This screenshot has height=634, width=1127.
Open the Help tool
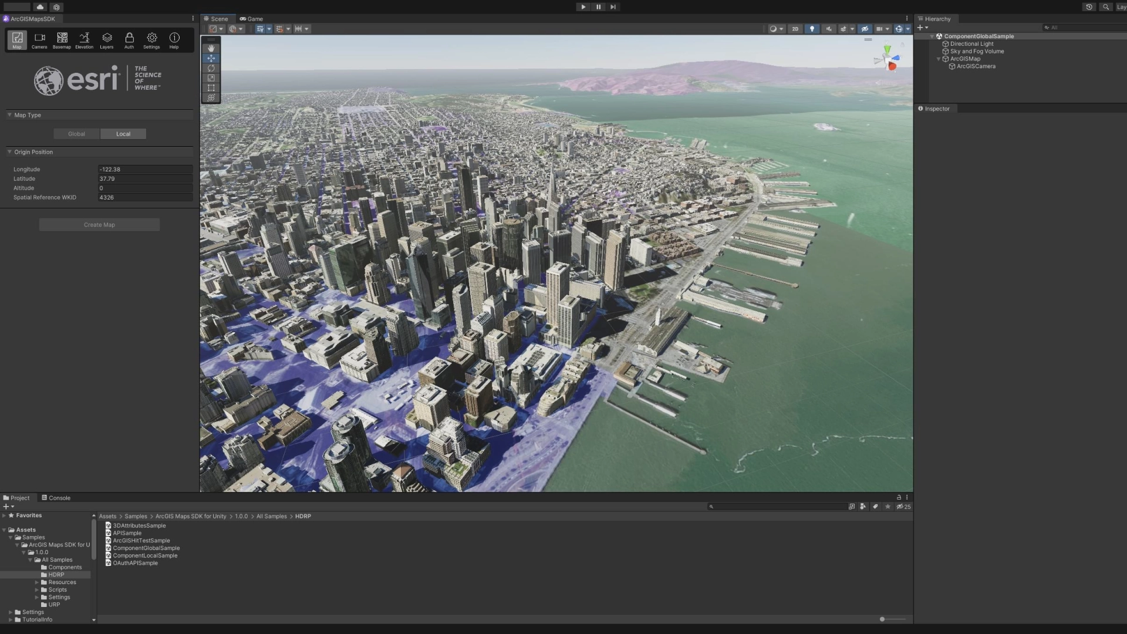point(174,41)
